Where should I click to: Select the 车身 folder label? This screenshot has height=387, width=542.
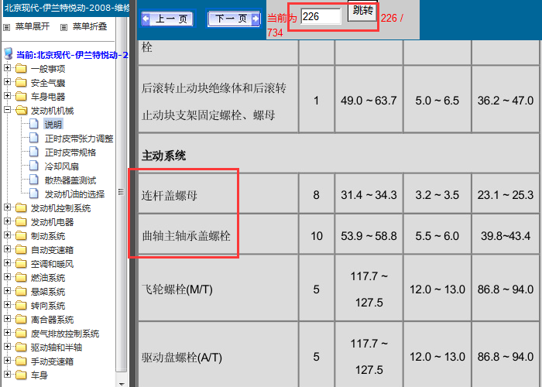pyautogui.click(x=39, y=375)
